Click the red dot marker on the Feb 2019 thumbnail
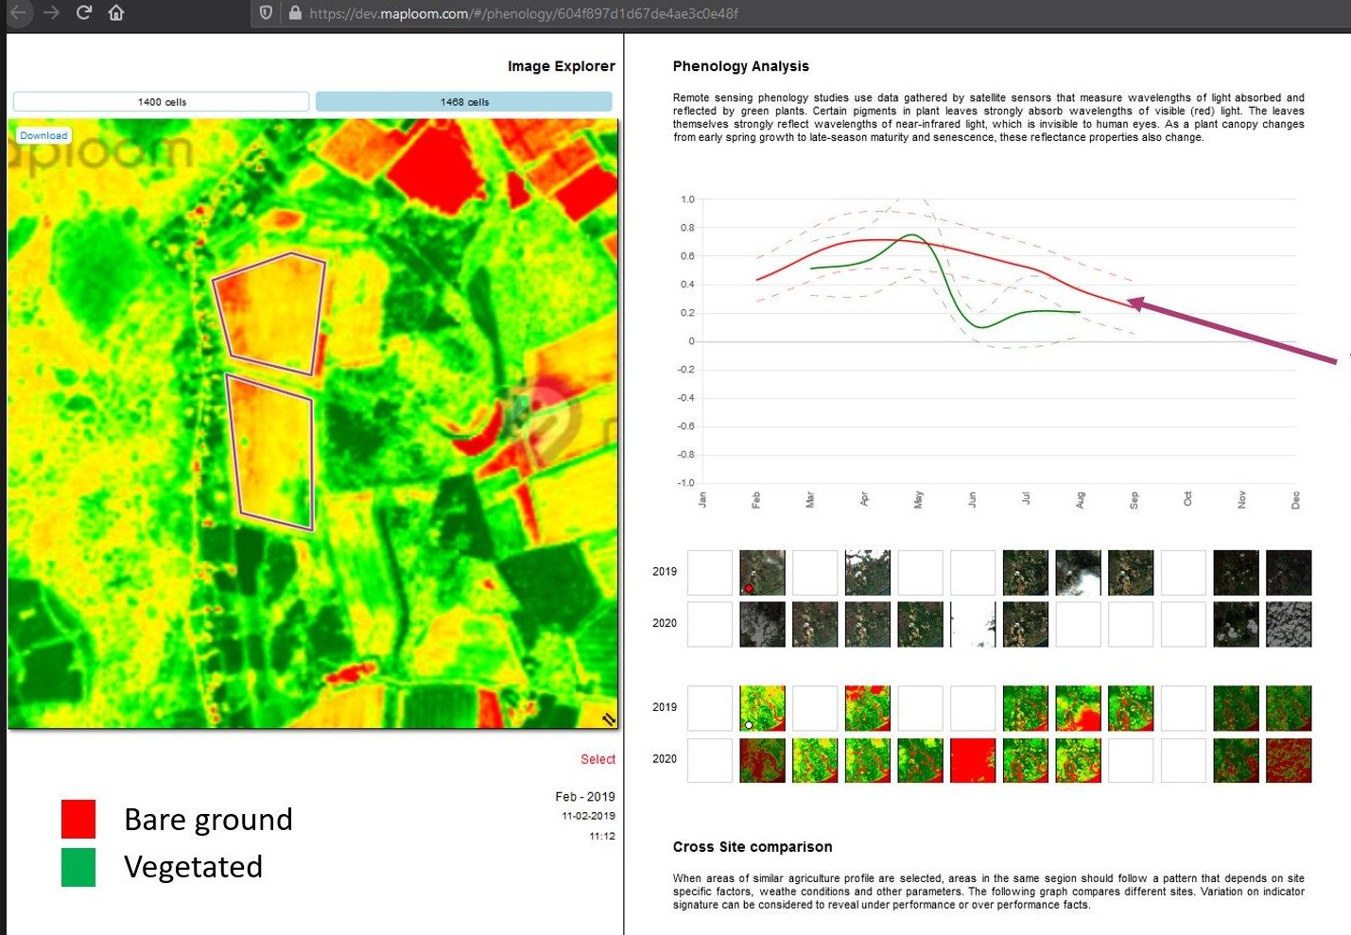The height and width of the screenshot is (935, 1351). (x=750, y=588)
